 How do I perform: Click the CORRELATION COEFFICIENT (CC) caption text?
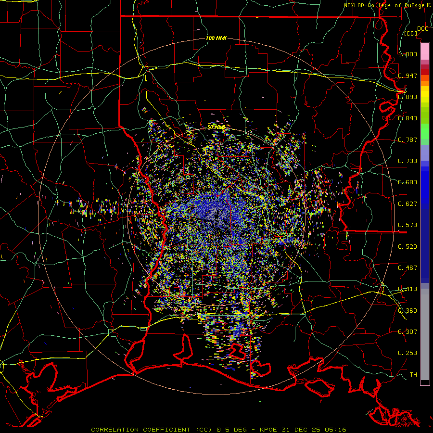(152, 430)
